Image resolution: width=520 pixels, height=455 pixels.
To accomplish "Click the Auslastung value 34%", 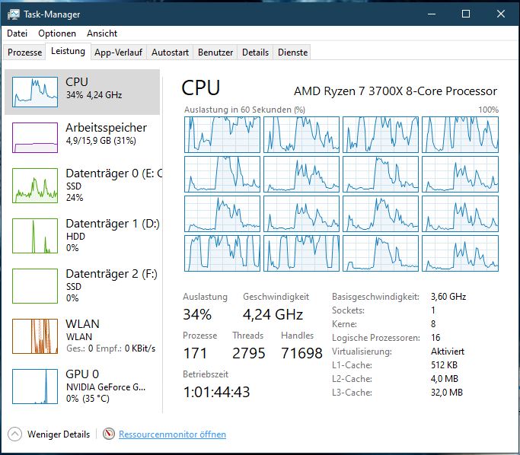I will point(197,314).
